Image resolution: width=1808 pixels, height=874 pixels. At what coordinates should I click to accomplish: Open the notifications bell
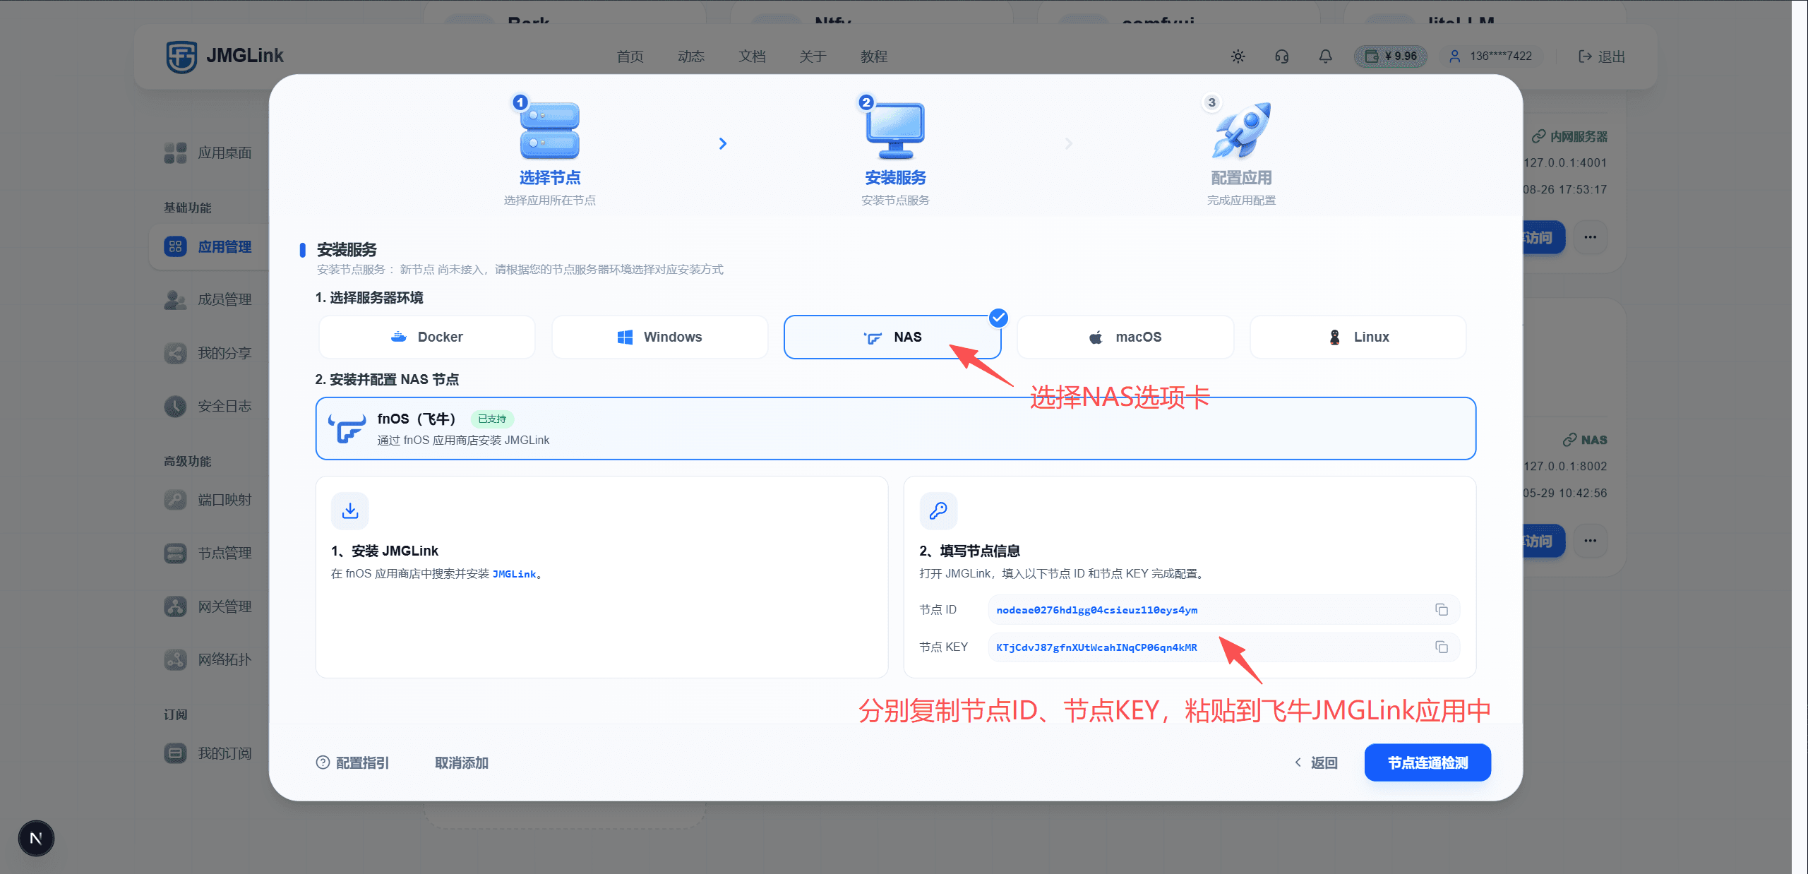[1326, 56]
